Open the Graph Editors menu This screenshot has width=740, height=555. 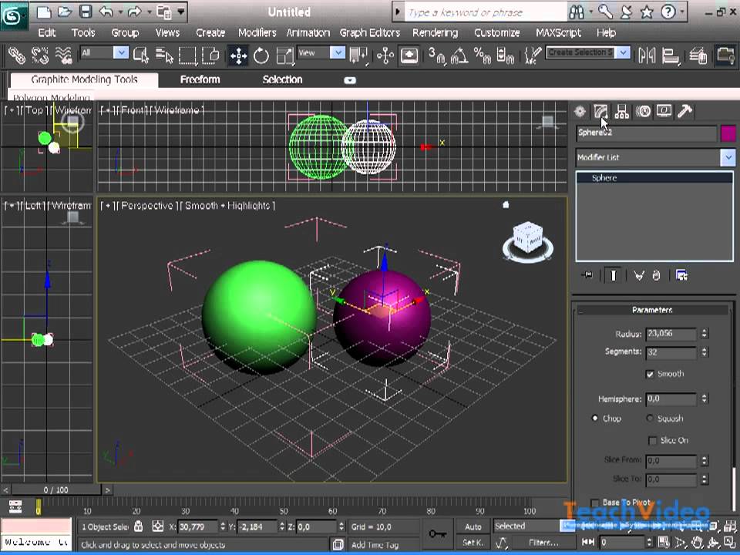click(369, 32)
